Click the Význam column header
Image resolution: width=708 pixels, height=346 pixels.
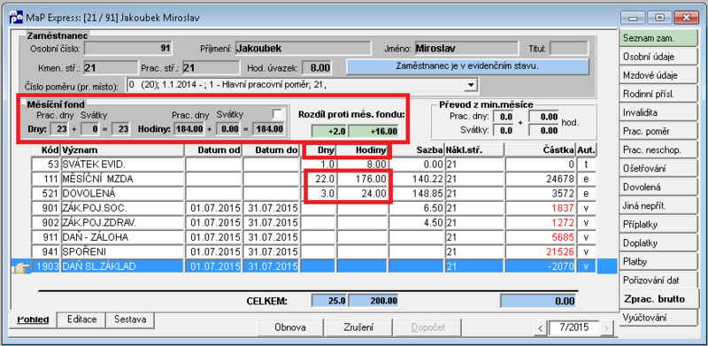pyautogui.click(x=123, y=150)
